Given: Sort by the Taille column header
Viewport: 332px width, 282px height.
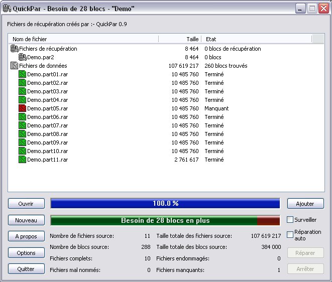Looking at the screenshot, I should [x=180, y=39].
